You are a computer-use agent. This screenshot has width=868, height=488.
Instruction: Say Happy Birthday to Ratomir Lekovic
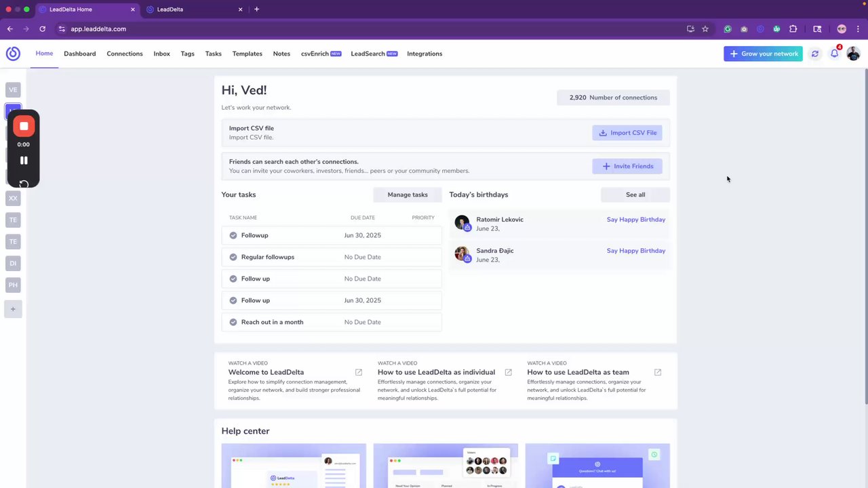[x=636, y=220]
